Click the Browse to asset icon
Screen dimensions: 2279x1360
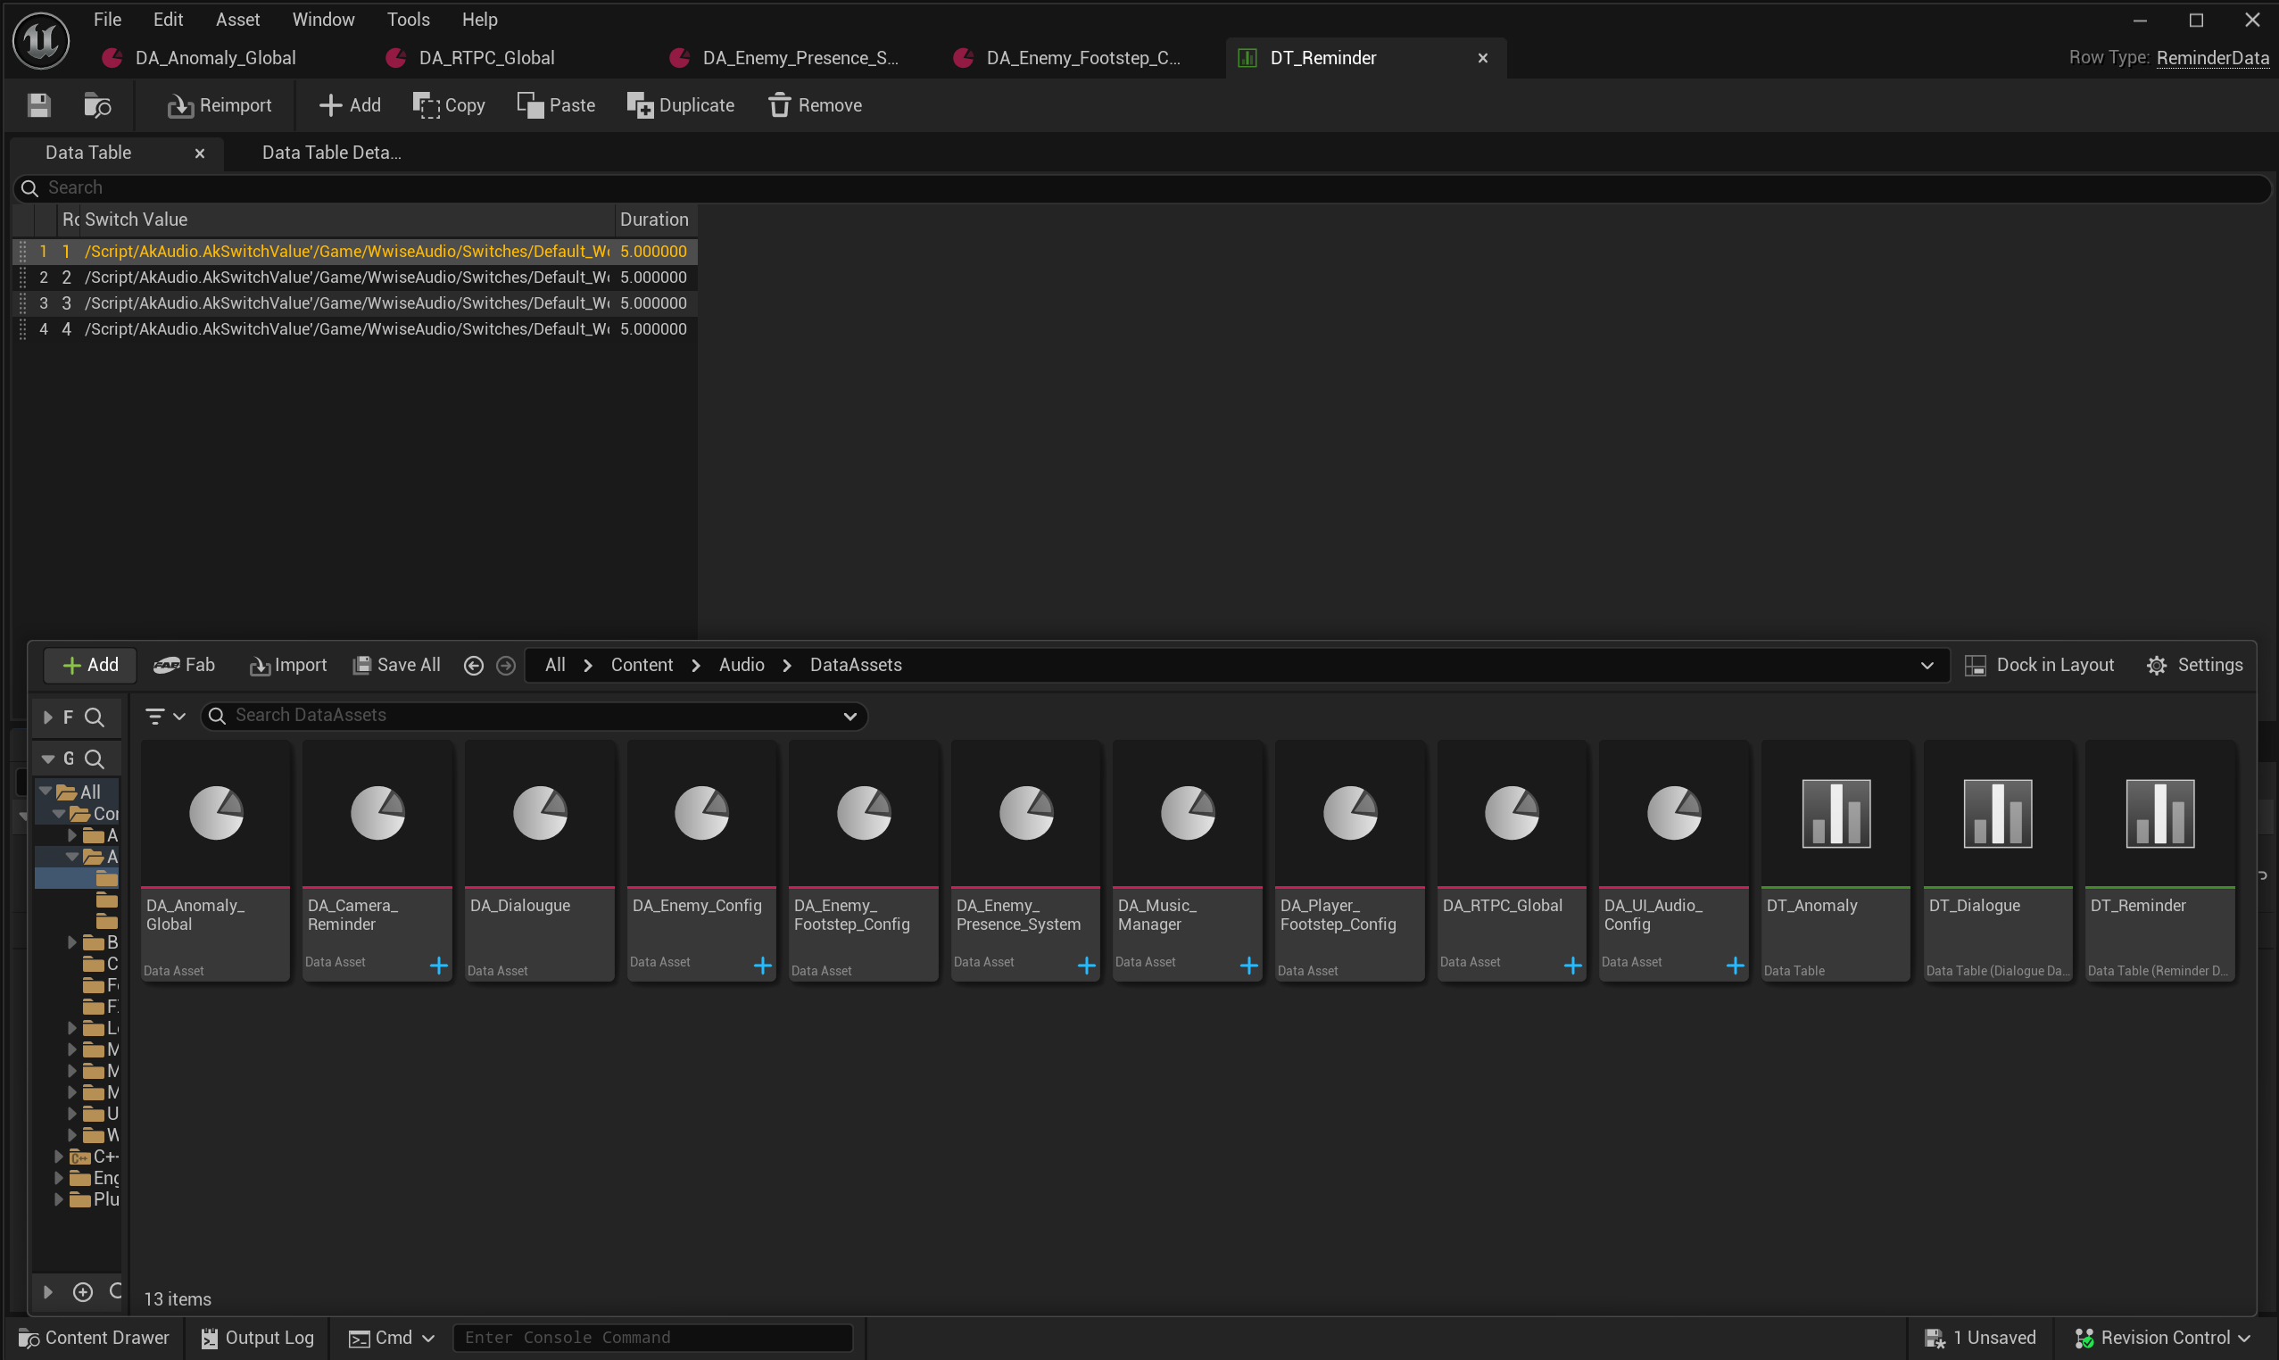tap(97, 105)
